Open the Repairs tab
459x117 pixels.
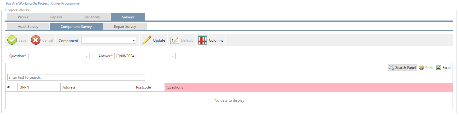[x=56, y=17]
